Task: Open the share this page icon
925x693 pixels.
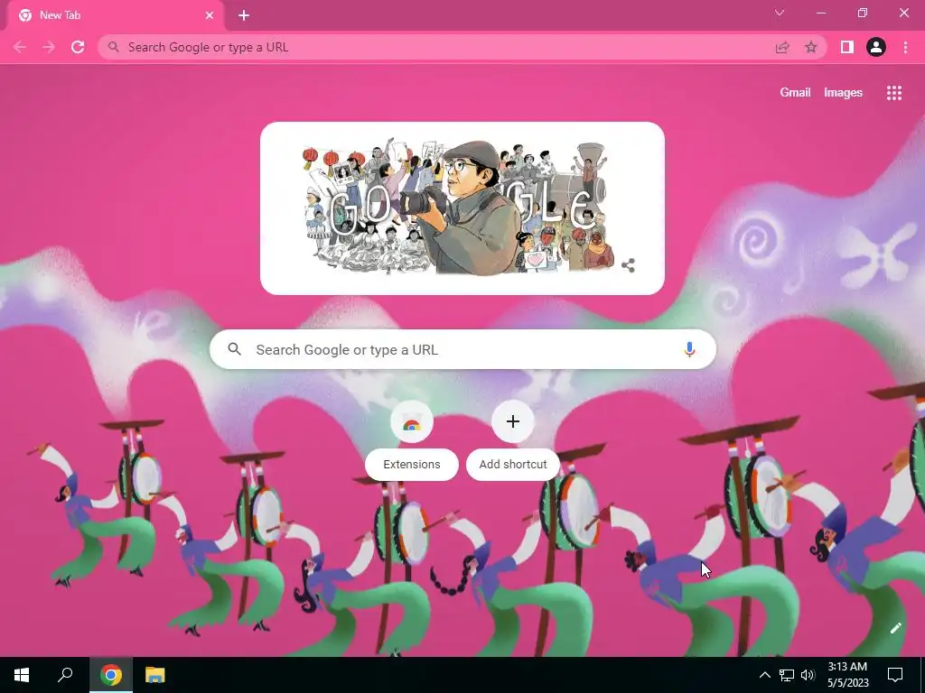Action: point(782,47)
